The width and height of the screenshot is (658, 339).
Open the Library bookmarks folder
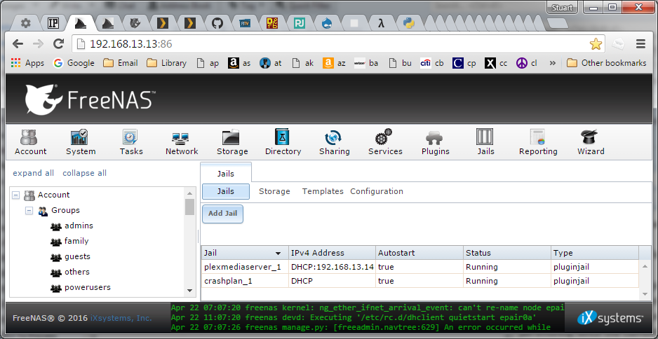[166, 63]
